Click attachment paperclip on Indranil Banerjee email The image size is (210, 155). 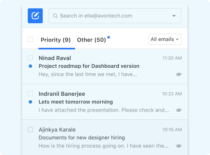[x=179, y=110]
